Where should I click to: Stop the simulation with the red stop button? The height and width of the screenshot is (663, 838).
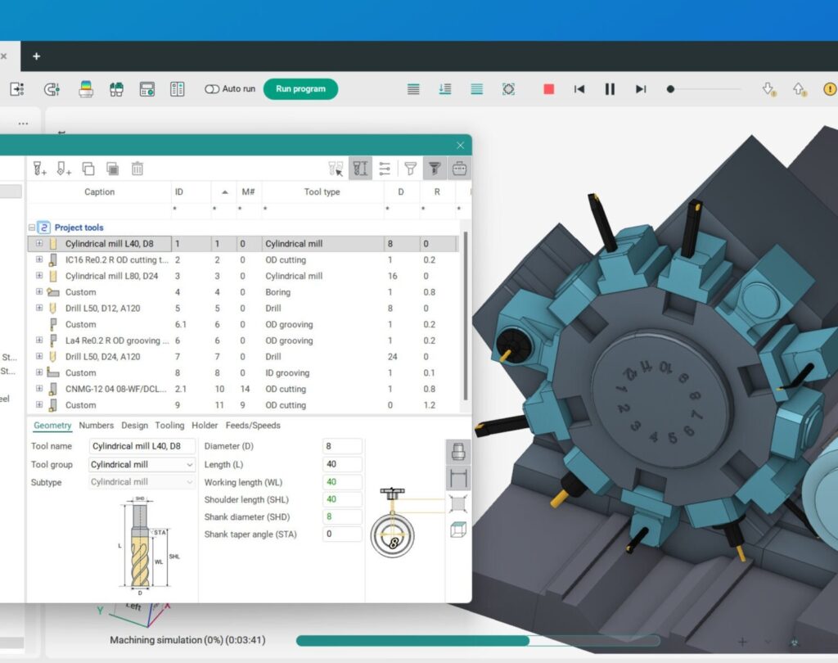pos(548,89)
